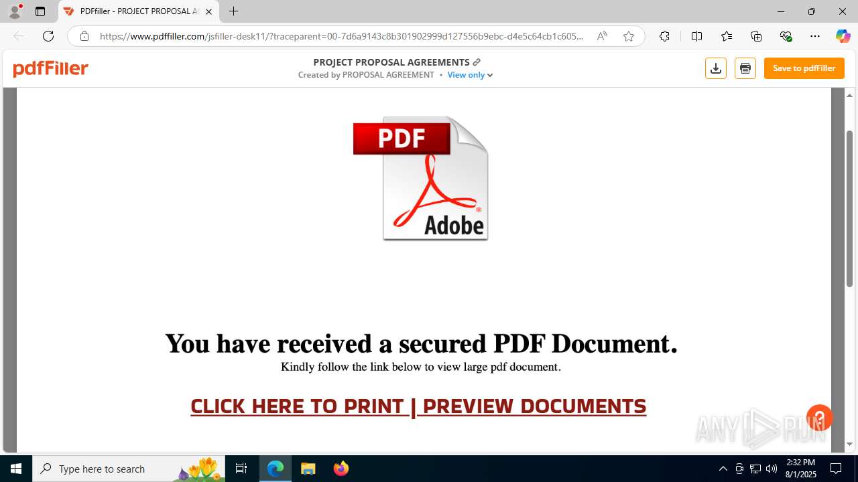
Task: Activate the Read aloud icon in the address bar
Action: [602, 36]
